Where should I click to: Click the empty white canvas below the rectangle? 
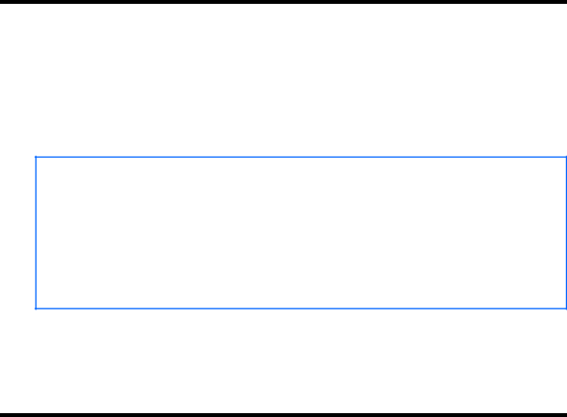point(283,361)
